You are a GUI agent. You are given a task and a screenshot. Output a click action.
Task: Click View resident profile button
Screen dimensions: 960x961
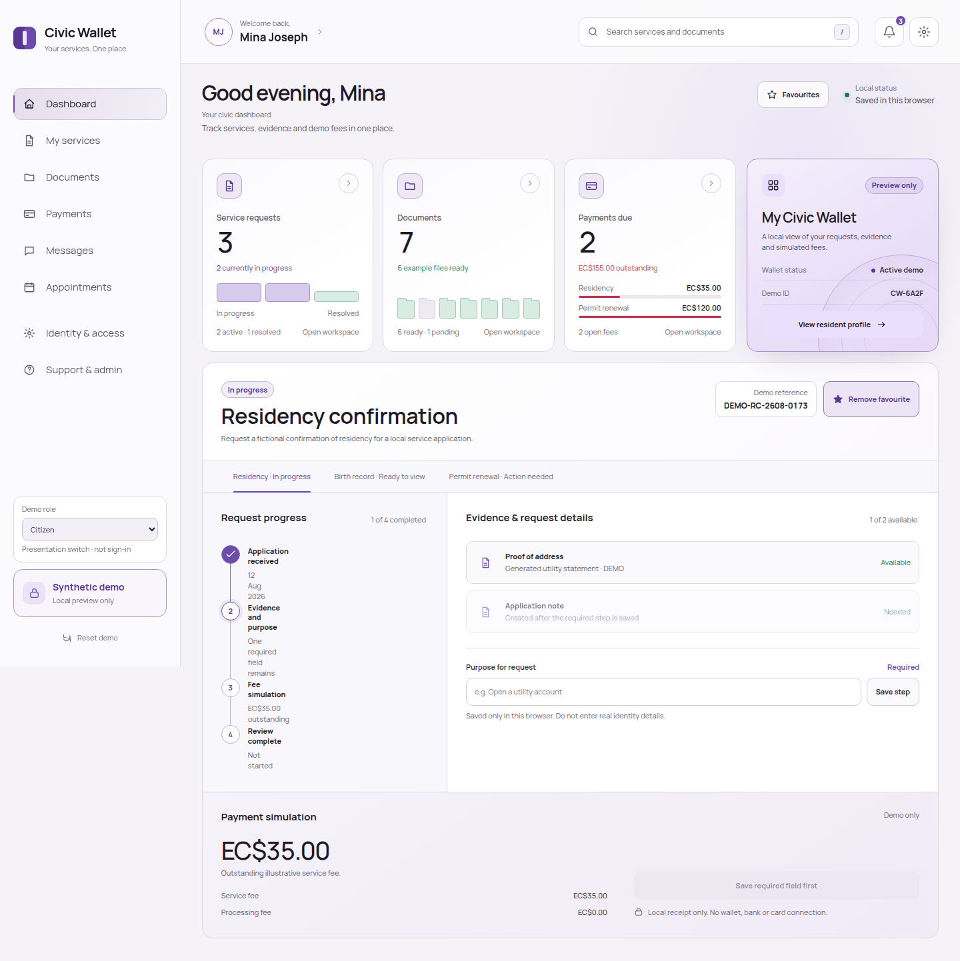(x=842, y=325)
